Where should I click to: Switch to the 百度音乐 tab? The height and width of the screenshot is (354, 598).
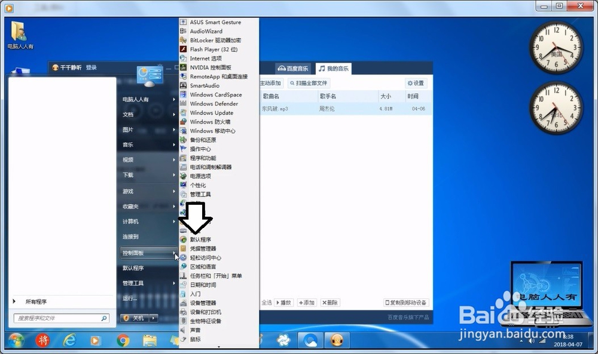(x=293, y=69)
